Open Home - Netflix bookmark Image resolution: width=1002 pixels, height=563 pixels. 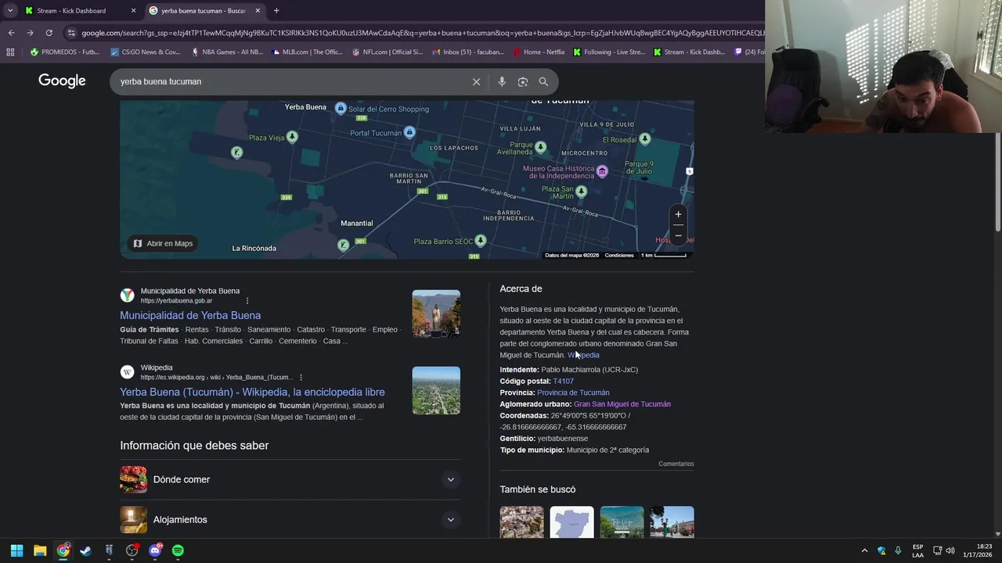[539, 52]
